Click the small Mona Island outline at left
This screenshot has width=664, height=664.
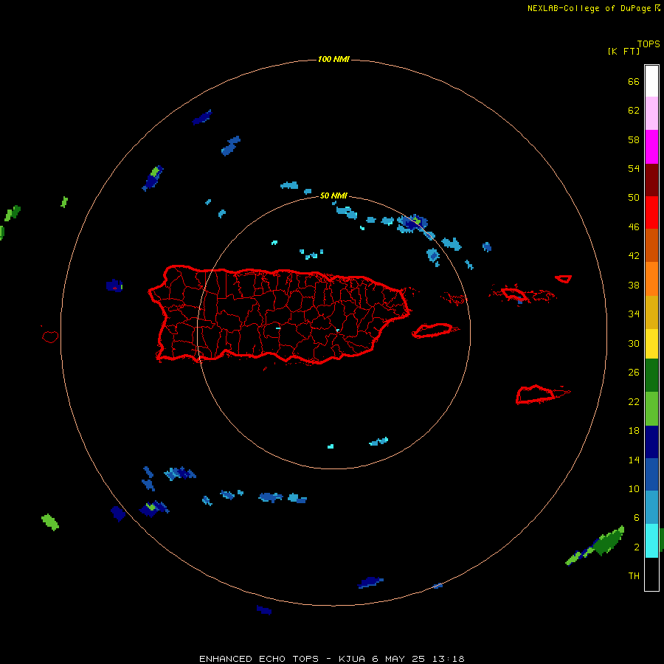coord(50,336)
